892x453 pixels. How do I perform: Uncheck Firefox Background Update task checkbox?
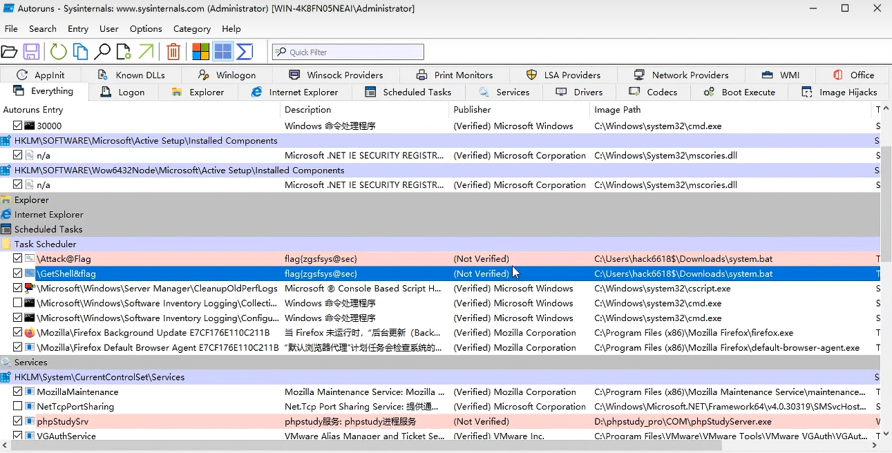pyautogui.click(x=18, y=332)
